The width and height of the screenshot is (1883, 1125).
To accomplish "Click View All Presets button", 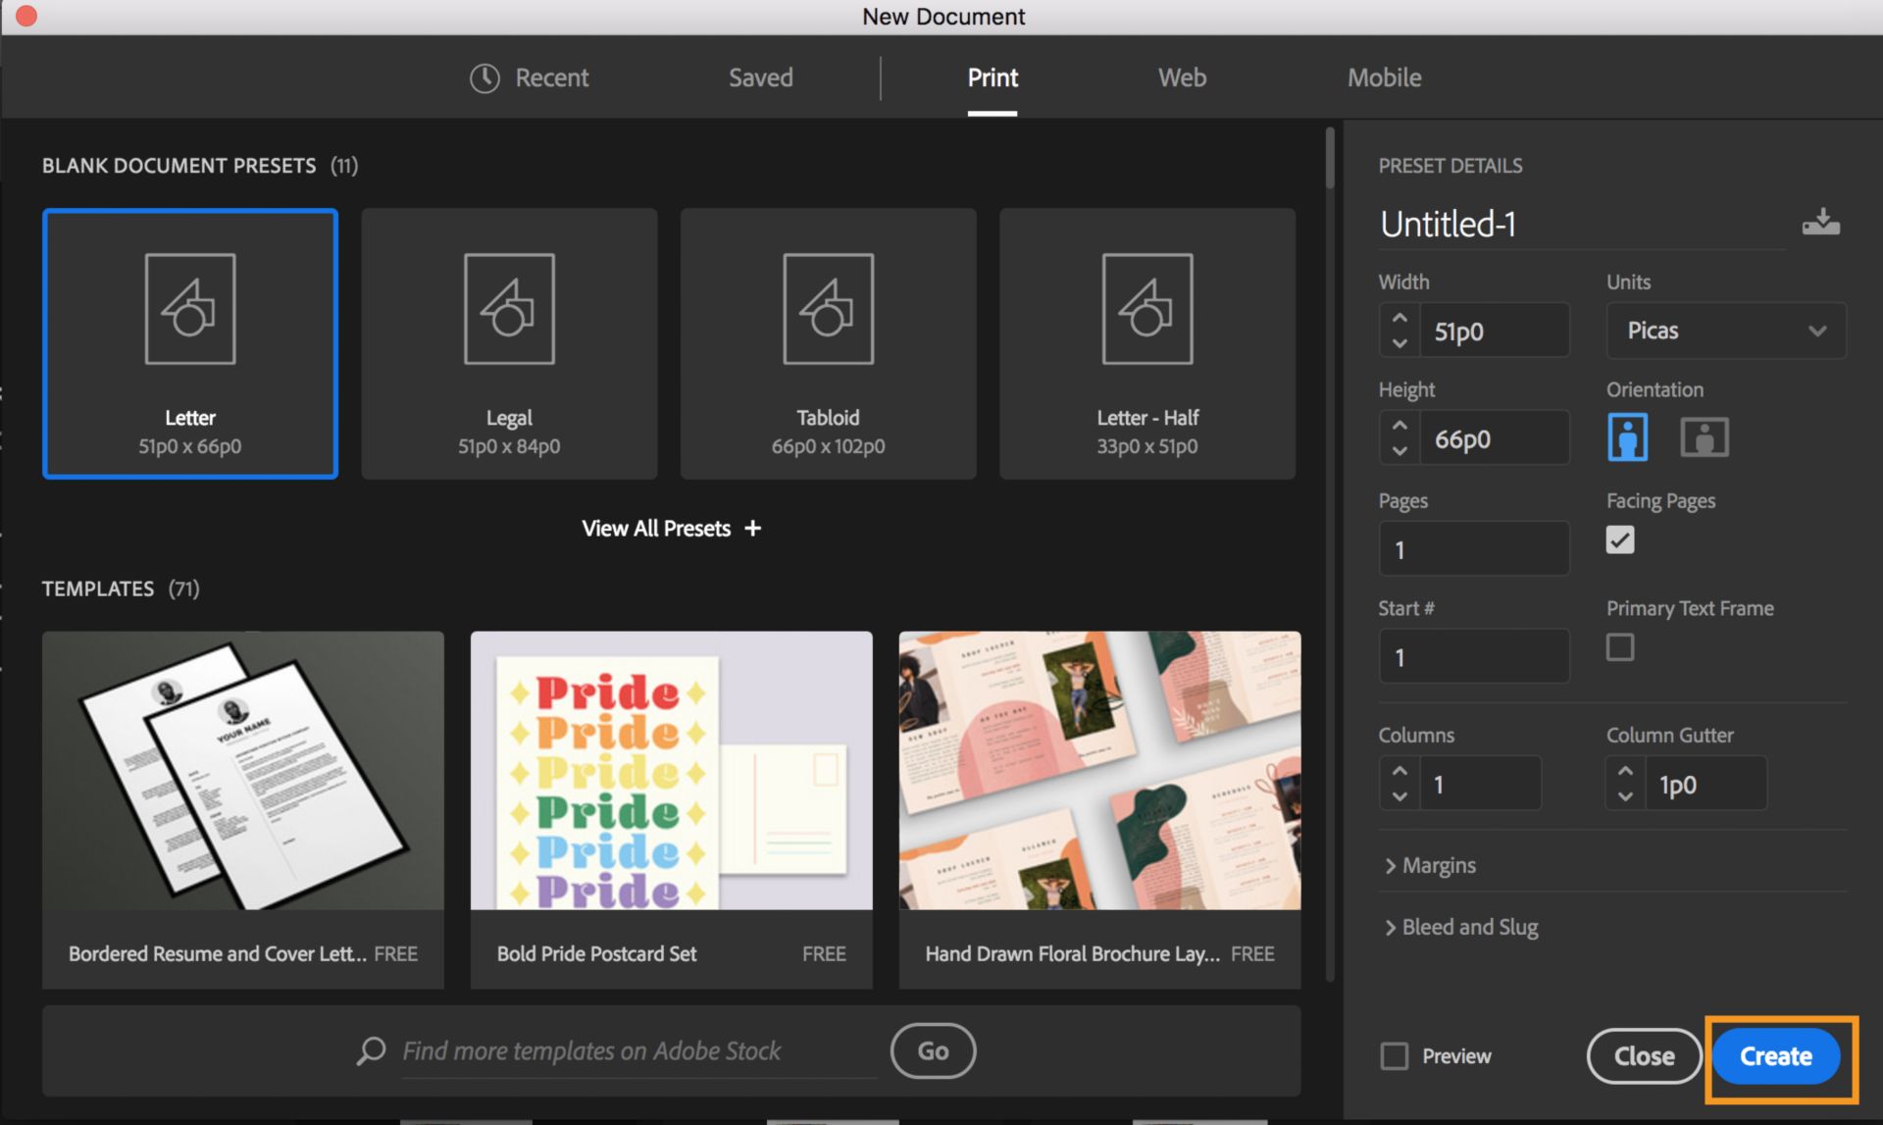I will tap(670, 527).
